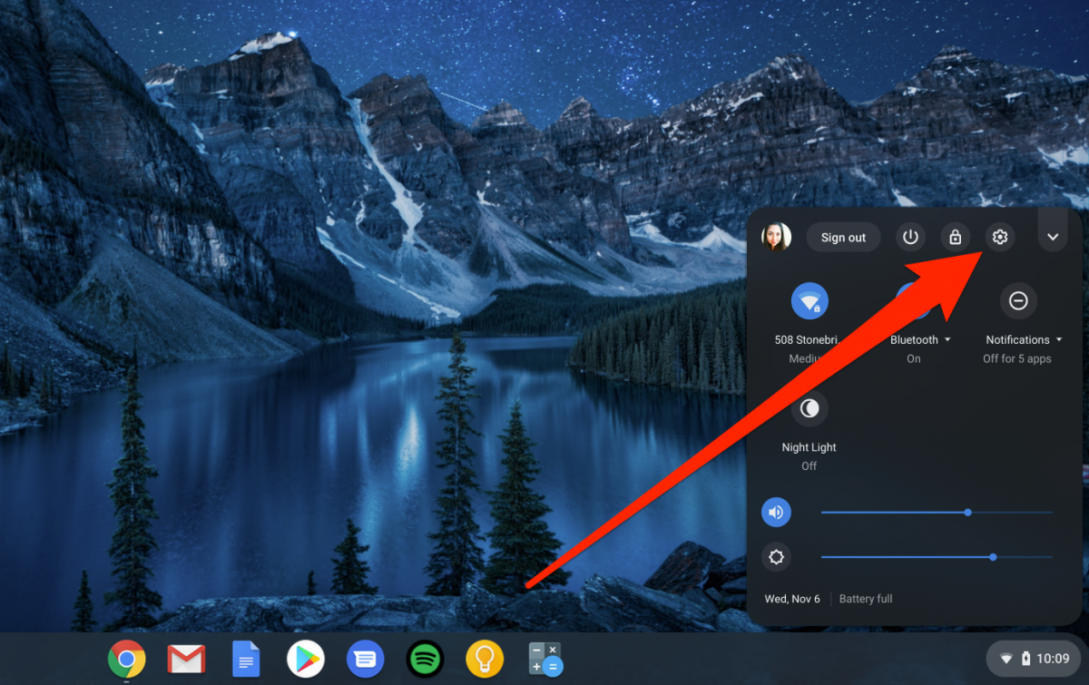Viewport: 1089px width, 685px height.
Task: Expand the Notifications dropdown arrow
Action: pos(1058,340)
